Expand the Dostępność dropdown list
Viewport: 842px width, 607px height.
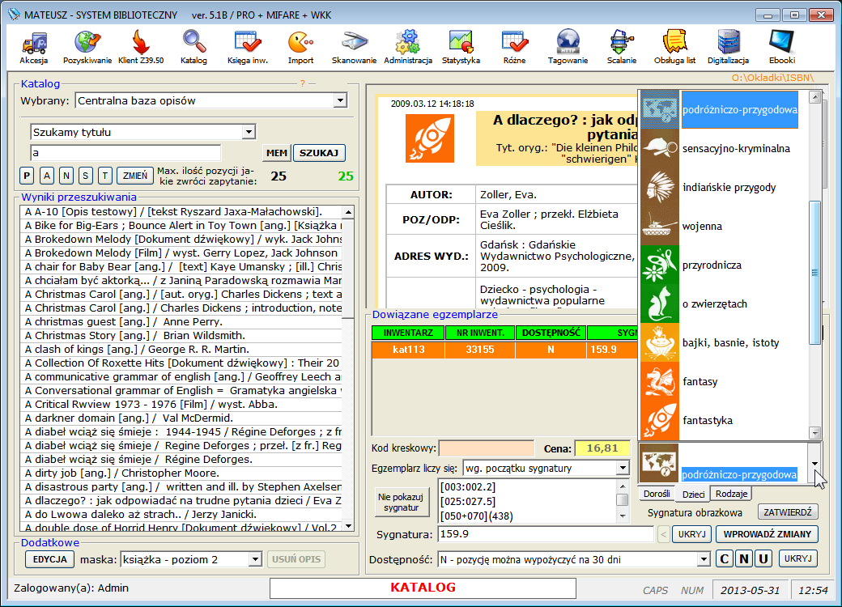703,559
